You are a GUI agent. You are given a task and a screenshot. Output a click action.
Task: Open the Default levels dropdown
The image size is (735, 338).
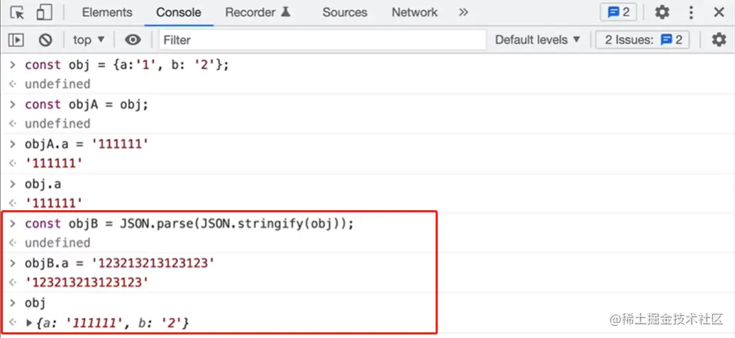coord(538,40)
